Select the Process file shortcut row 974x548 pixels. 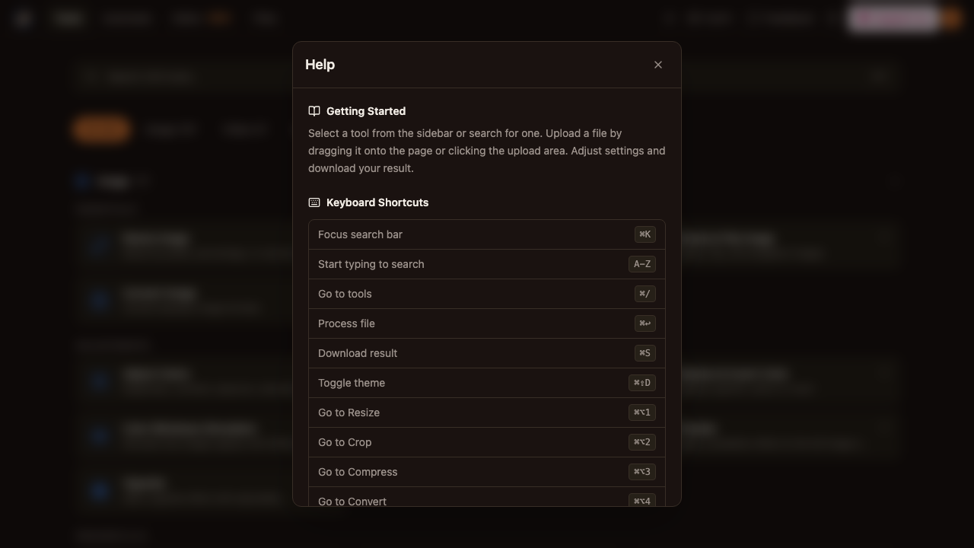[487, 323]
